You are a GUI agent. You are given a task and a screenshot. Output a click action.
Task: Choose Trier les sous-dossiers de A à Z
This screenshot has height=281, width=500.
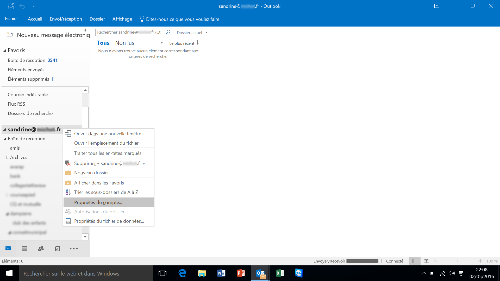109,192
